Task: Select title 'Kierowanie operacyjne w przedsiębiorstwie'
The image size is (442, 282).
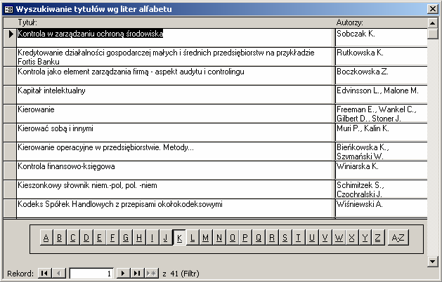Action: coord(176,151)
